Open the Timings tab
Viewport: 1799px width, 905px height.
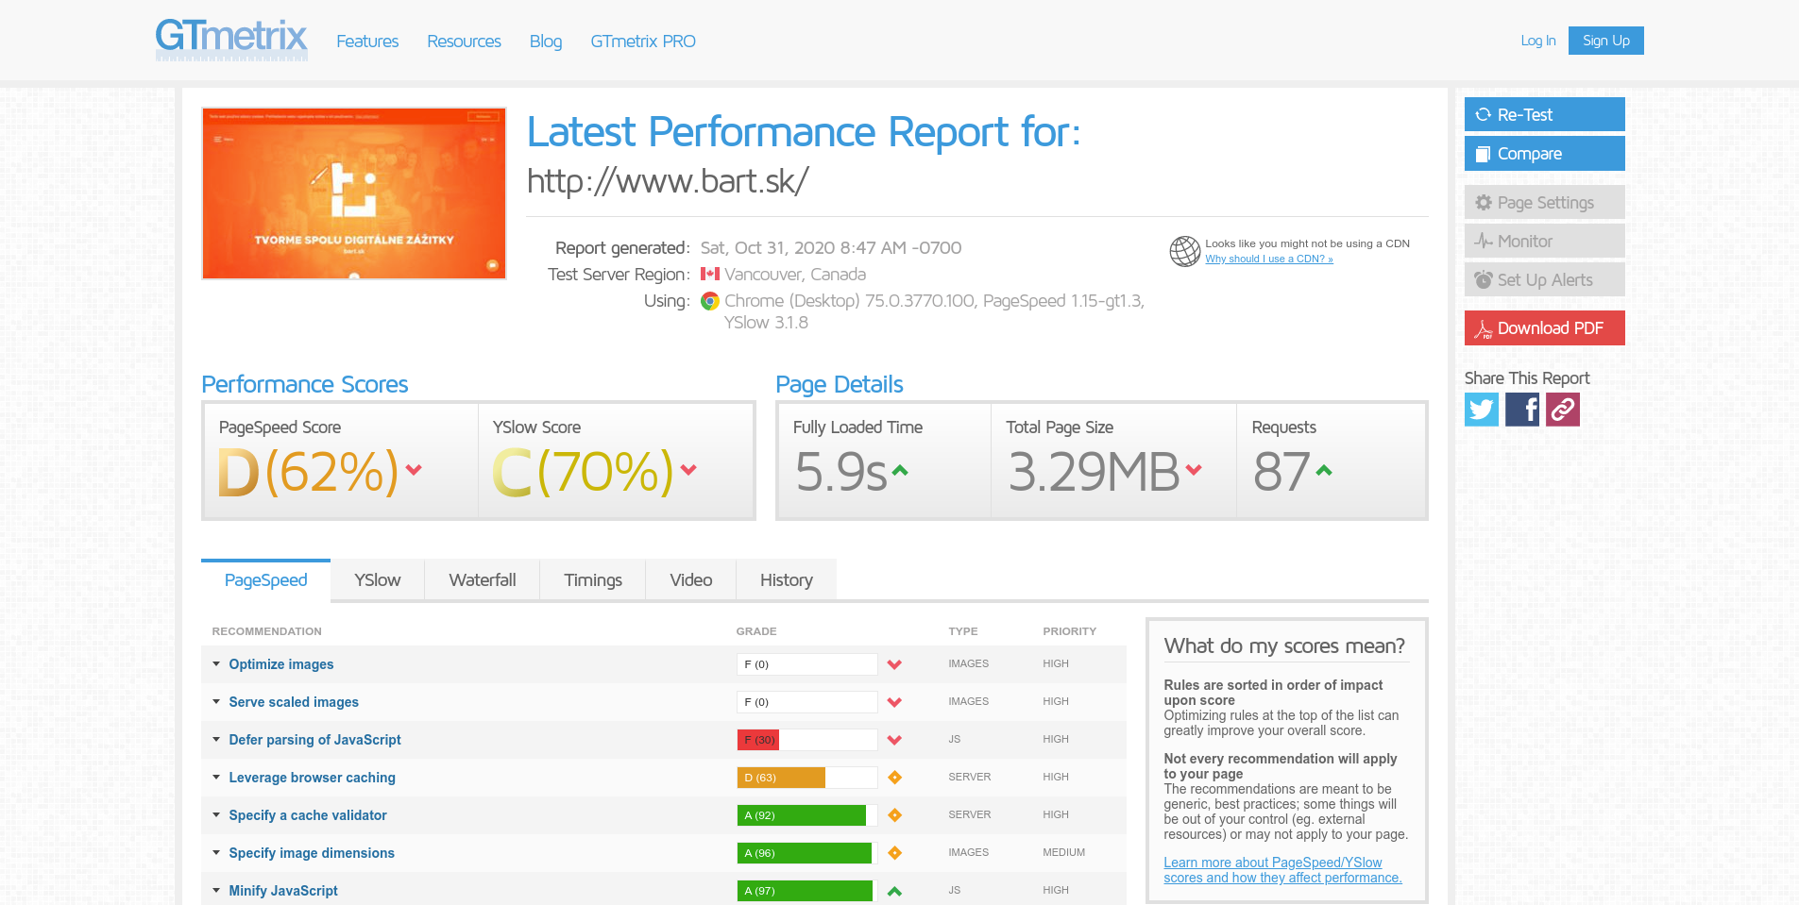[x=593, y=580]
